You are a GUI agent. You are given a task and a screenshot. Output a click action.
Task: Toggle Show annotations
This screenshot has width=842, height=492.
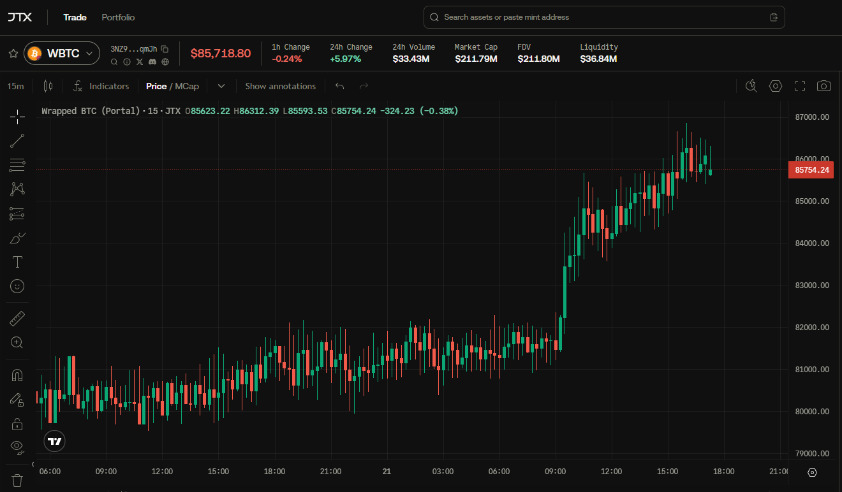[x=281, y=86]
